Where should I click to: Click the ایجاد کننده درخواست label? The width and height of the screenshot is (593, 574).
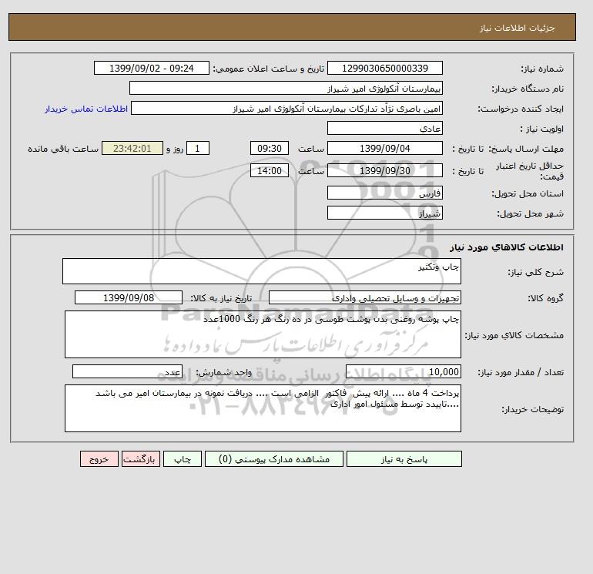521,109
